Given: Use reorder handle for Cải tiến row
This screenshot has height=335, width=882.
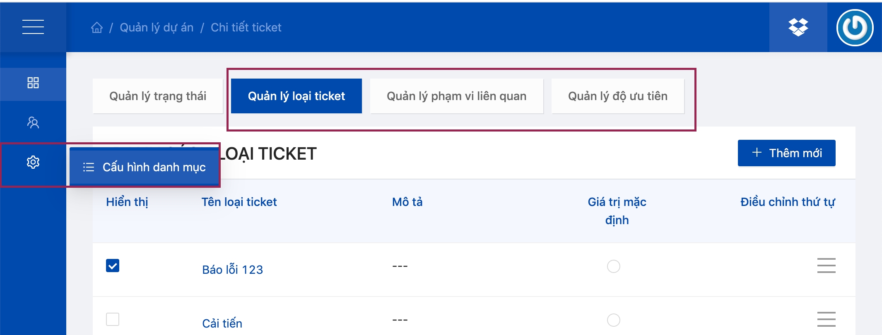Looking at the screenshot, I should point(826,319).
